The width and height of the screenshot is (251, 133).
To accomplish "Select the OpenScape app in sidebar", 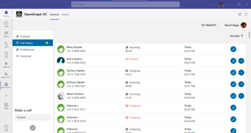I will click(x=6, y=86).
